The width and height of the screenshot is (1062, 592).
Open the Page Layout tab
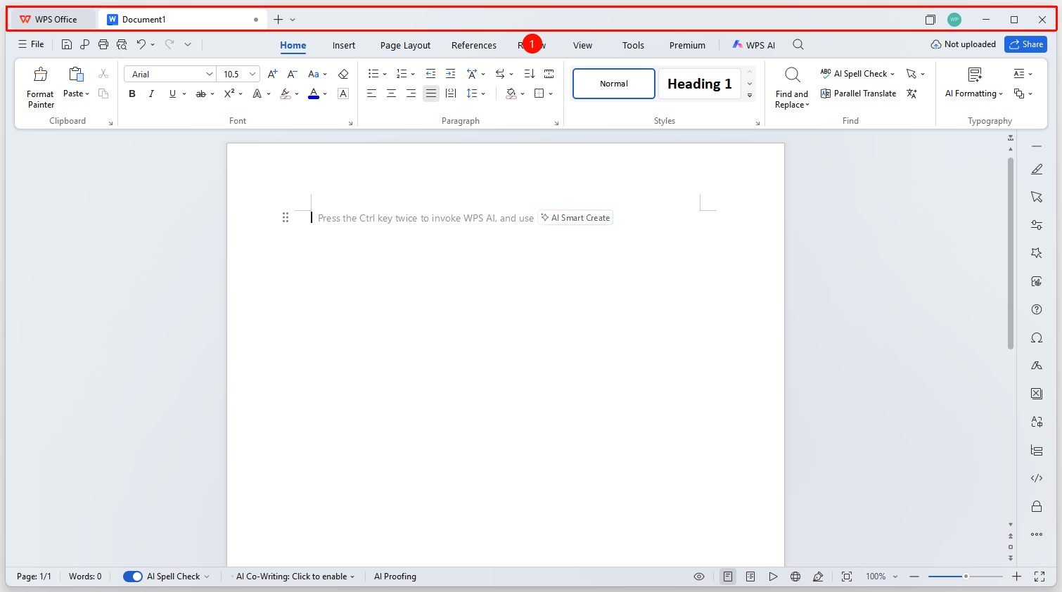coord(405,45)
